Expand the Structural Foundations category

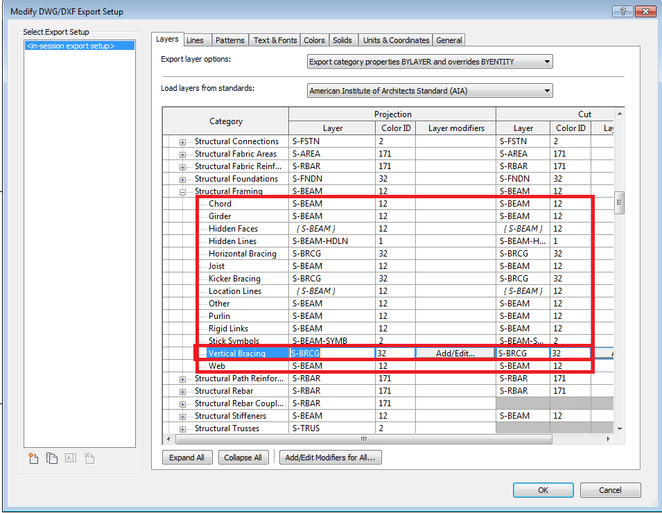(182, 180)
